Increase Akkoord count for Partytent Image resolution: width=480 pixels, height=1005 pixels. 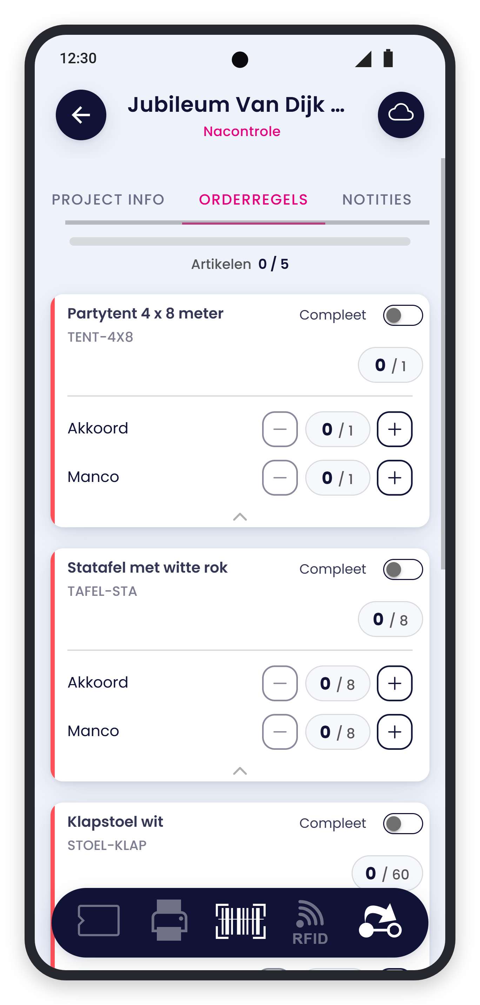[x=394, y=429]
